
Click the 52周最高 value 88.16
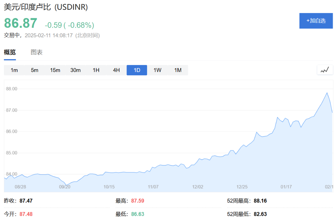pyautogui.click(x=260, y=201)
